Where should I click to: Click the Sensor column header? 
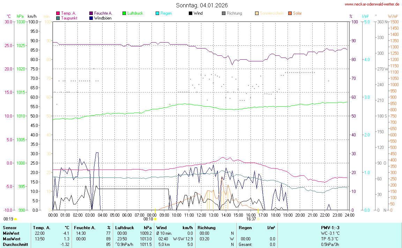click(x=9, y=228)
